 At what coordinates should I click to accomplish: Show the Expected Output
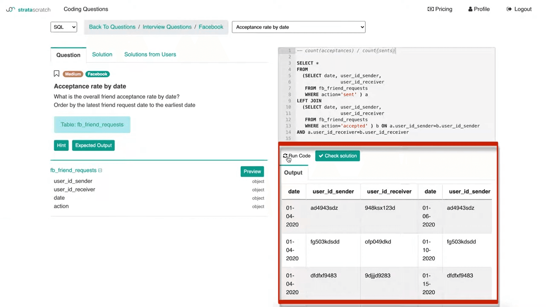(93, 145)
